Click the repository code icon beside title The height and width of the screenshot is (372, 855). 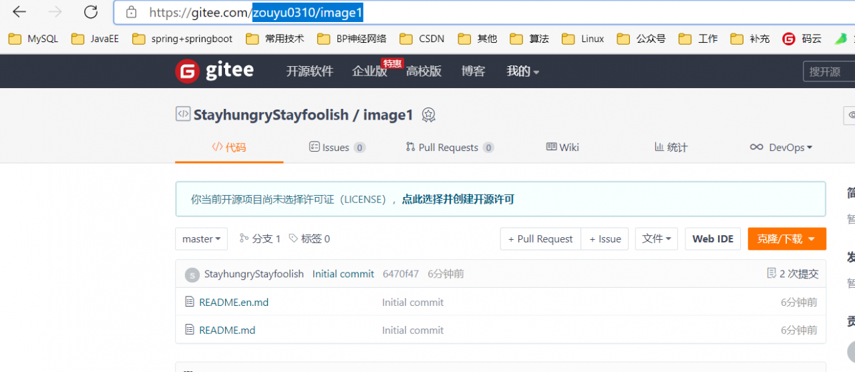point(183,114)
